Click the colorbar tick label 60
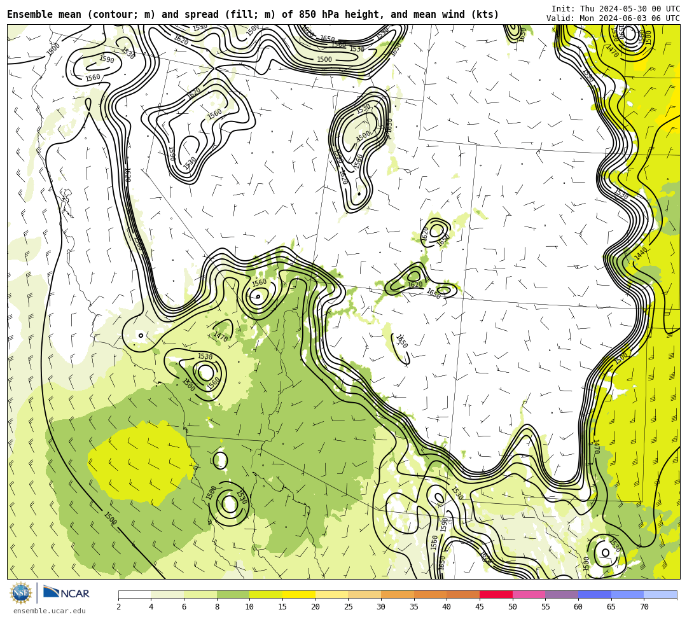This screenshot has width=687, height=619. point(578,607)
